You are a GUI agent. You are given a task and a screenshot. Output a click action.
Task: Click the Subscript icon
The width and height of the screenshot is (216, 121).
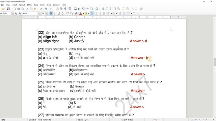(x=71, y=13)
